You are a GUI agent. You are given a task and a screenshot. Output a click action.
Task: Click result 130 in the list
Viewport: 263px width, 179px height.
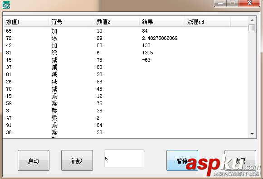[146, 45]
